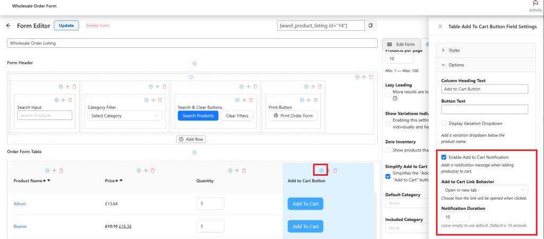544x239 pixels.
Task: Delete the Category Filter element
Action: (x=160, y=100)
